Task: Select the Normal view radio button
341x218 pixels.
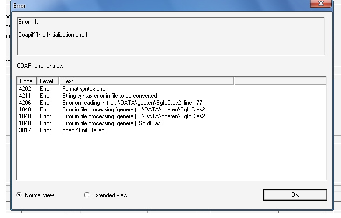Action: 20,195
